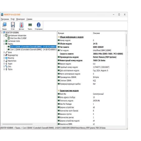This screenshot has height=141, width=141.
Task: Expand the Монитор tree node
Action: pos(4,58)
